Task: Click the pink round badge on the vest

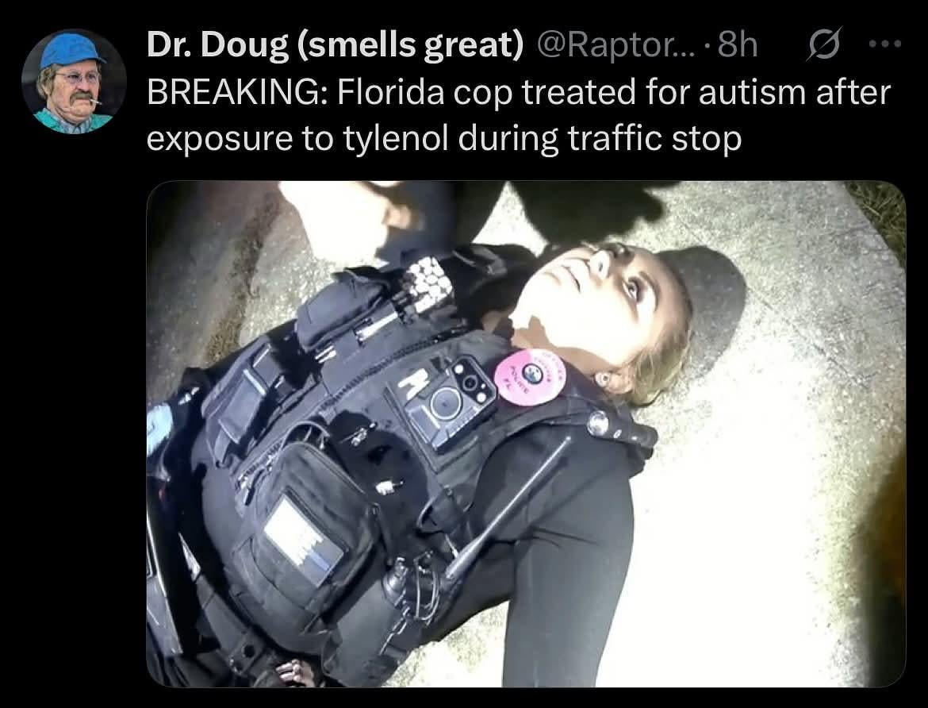Action: 530,377
